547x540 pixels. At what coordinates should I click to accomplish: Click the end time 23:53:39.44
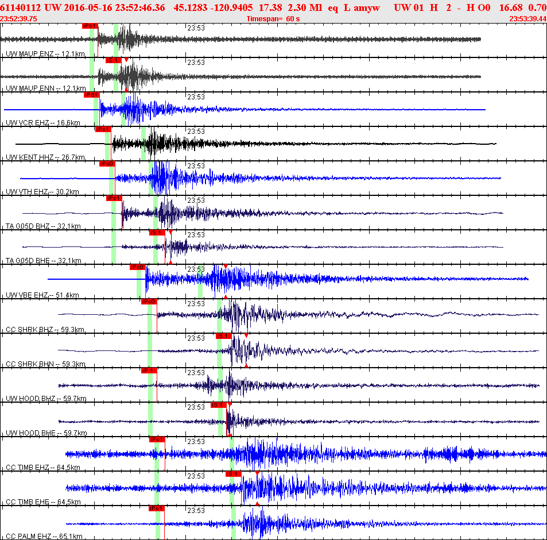[528, 19]
